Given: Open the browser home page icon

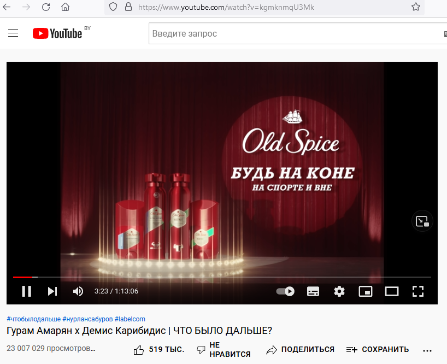Looking at the screenshot, I should (x=65, y=7).
